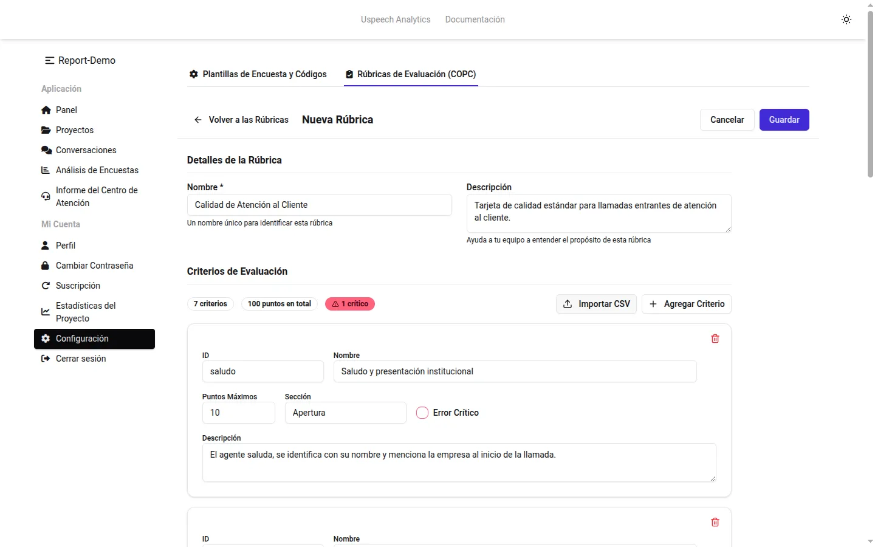Image resolution: width=875 pixels, height=547 pixels.
Task: Click the Criterios de Evaluación heading
Action: pyautogui.click(x=237, y=272)
